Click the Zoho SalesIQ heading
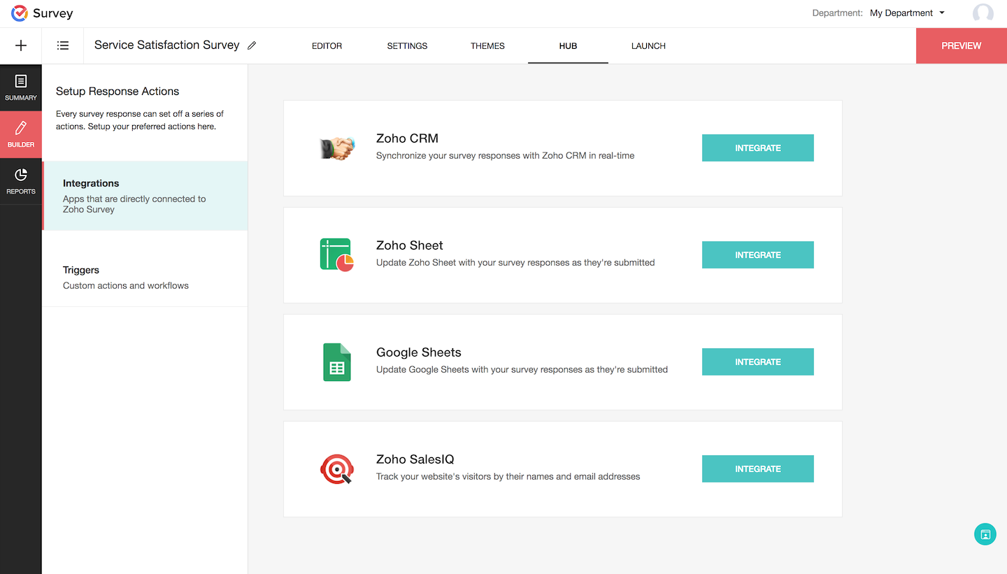 (x=415, y=459)
